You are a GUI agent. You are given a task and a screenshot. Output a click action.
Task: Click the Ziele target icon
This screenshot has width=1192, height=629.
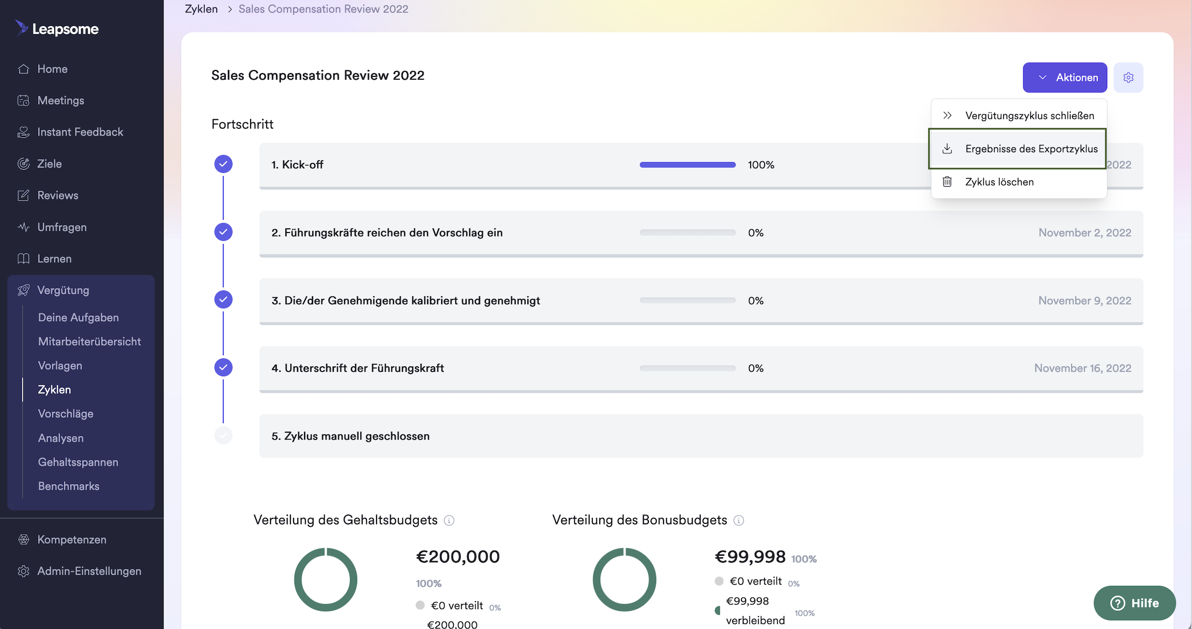(x=24, y=164)
